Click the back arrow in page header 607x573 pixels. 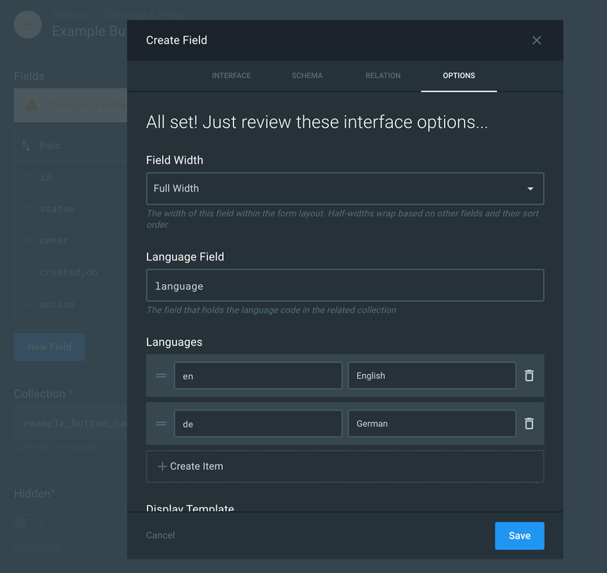(28, 24)
